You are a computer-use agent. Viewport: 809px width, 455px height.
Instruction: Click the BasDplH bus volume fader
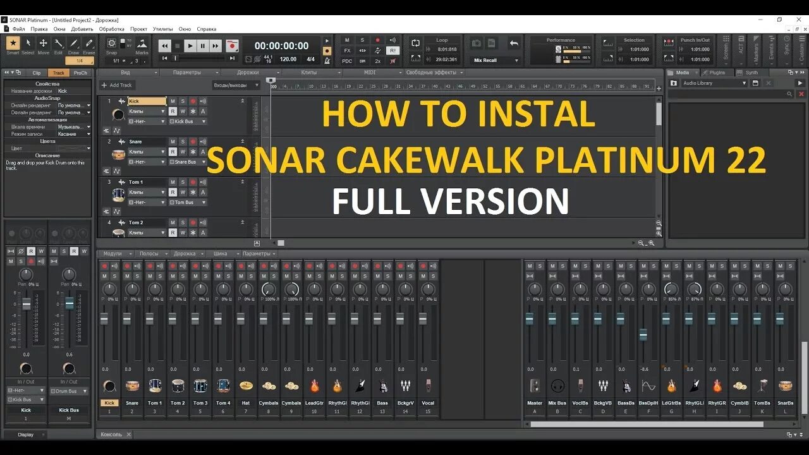coord(643,335)
